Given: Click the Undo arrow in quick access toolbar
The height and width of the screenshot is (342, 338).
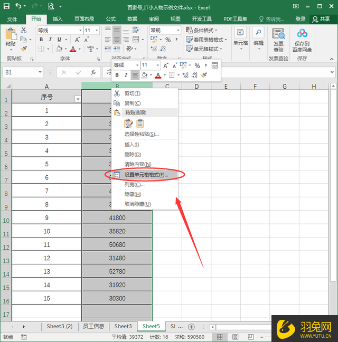Looking at the screenshot, I should pos(18,6).
